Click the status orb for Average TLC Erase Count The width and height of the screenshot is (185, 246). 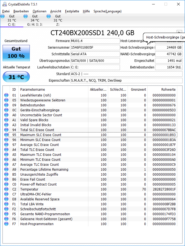pos(6,164)
